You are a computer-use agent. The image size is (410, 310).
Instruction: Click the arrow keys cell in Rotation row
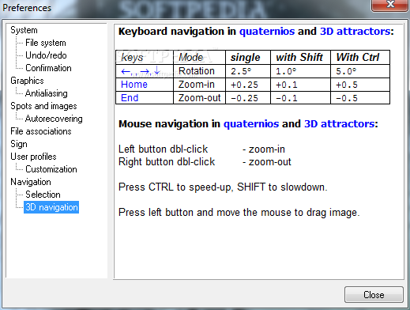click(x=145, y=71)
